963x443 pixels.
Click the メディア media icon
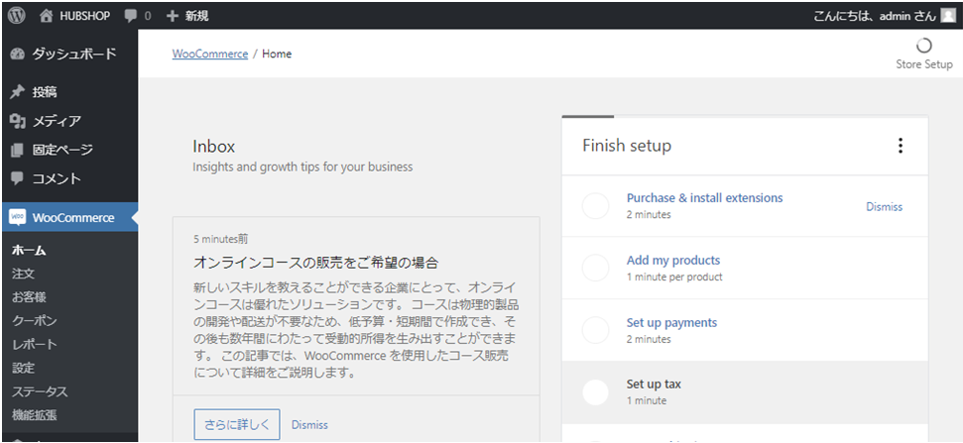click(x=17, y=121)
